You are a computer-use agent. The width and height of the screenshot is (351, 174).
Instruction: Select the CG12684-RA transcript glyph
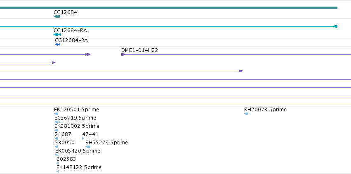(57, 35)
